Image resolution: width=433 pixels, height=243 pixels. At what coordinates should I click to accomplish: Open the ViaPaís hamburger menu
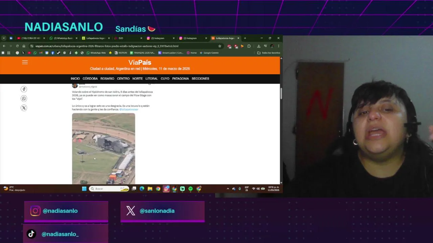[x=25, y=62]
